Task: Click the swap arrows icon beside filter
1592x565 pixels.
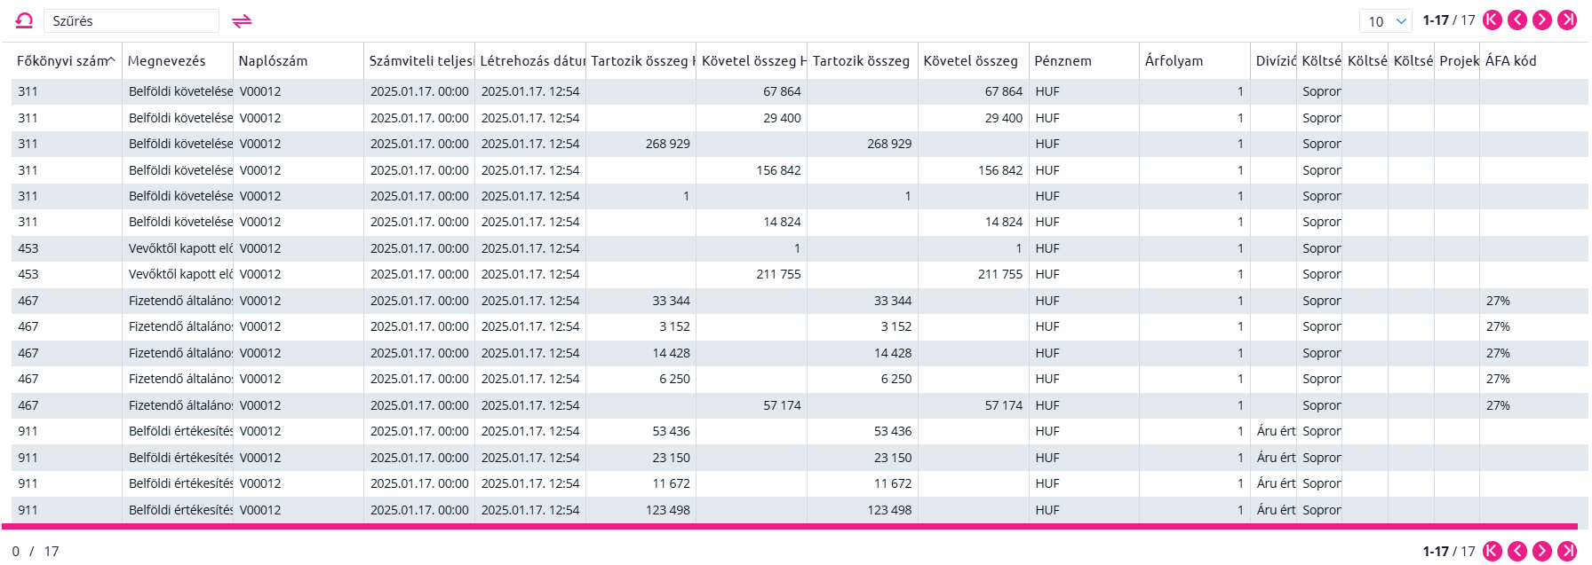Action: (x=242, y=20)
